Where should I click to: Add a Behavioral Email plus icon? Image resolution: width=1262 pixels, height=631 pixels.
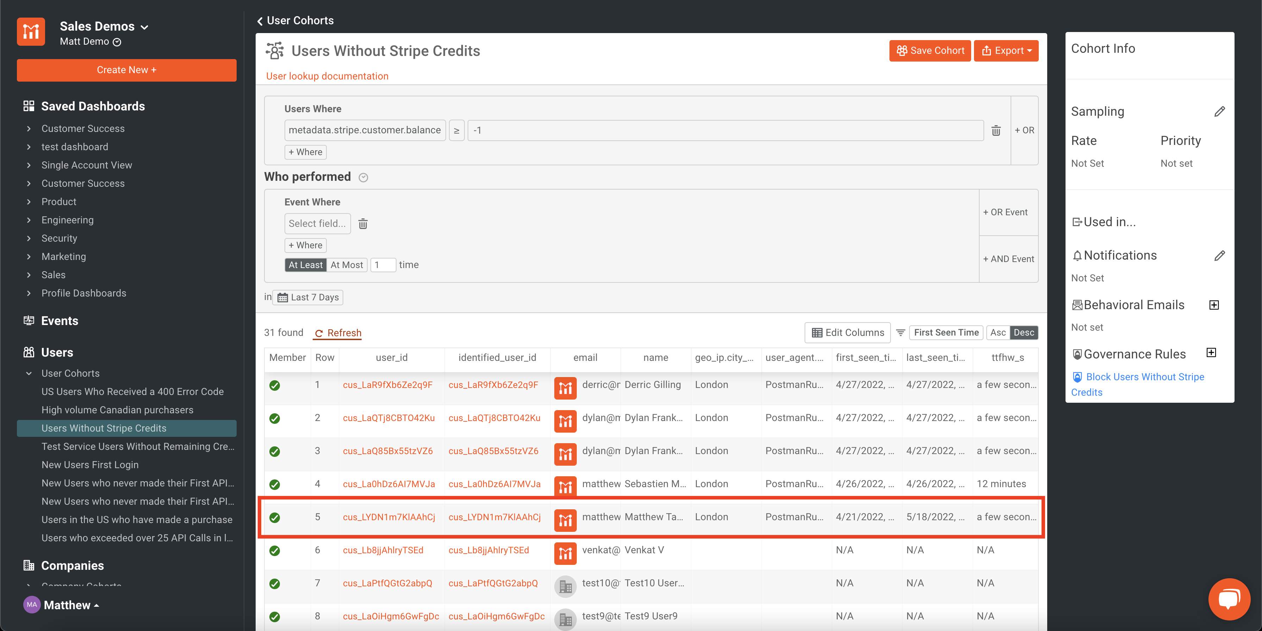(1214, 305)
